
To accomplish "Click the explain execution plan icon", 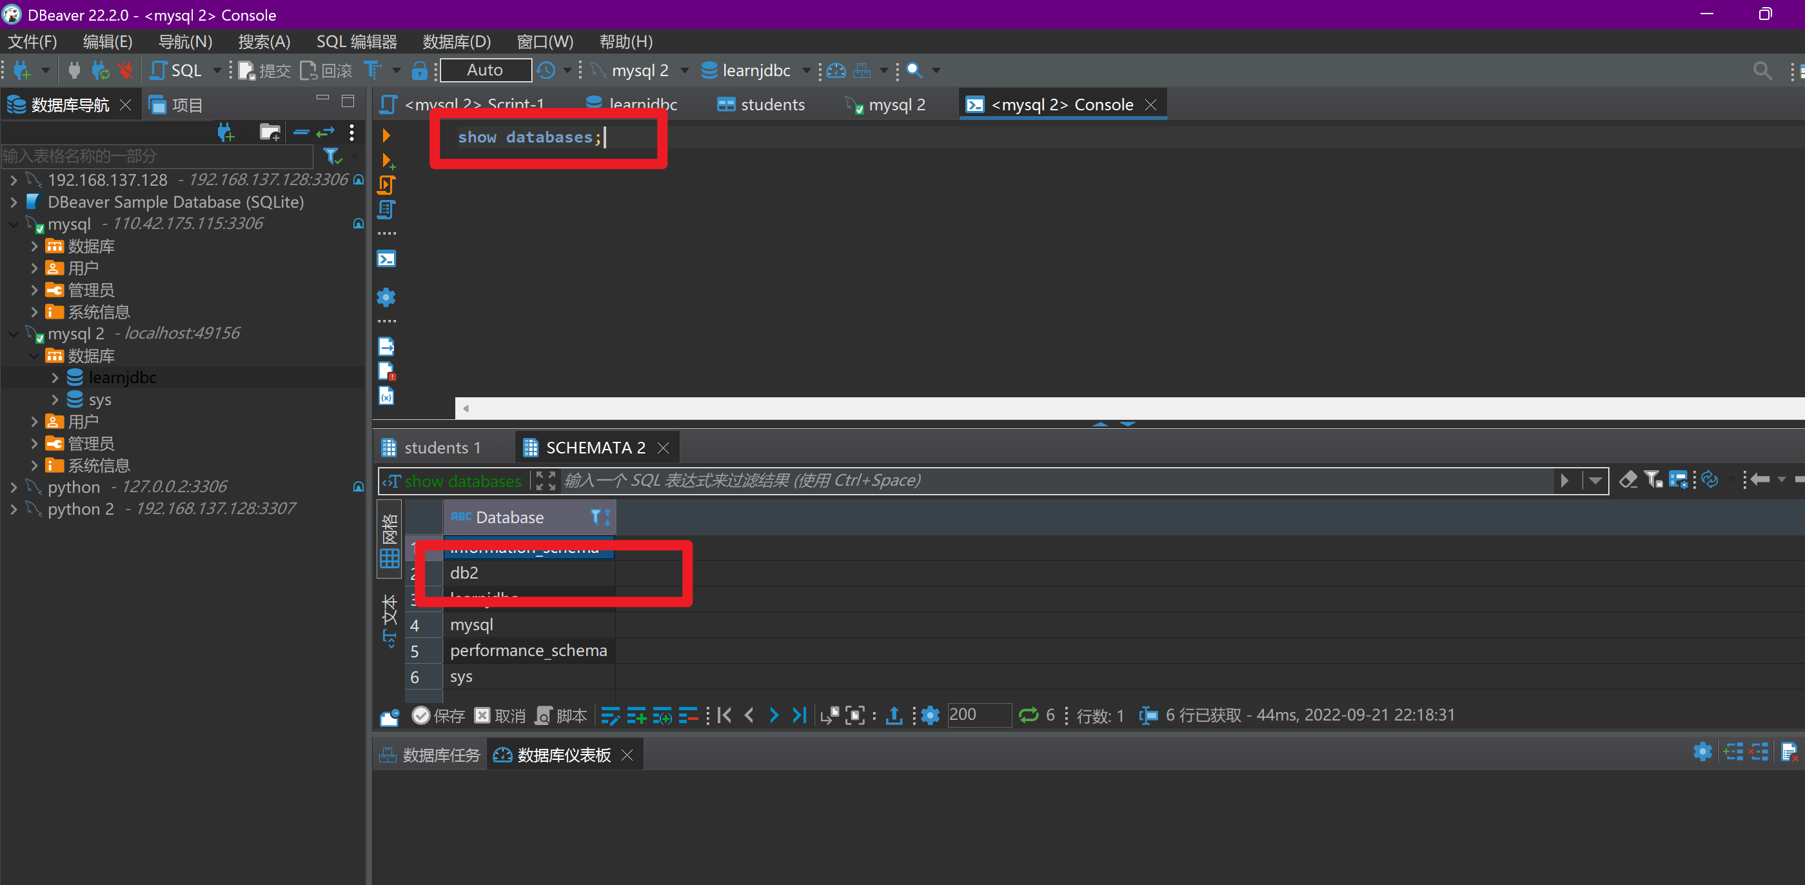I will point(386,210).
